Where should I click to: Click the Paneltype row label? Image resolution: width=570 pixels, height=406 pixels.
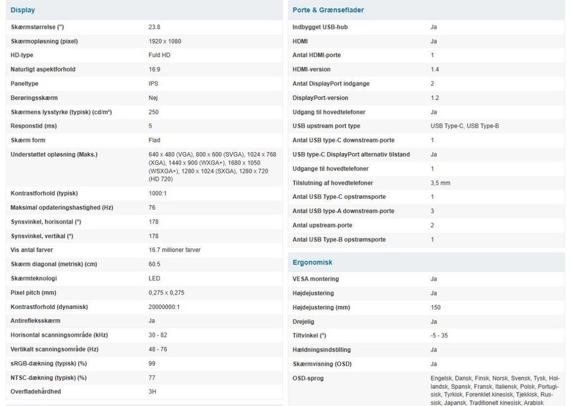(x=25, y=84)
